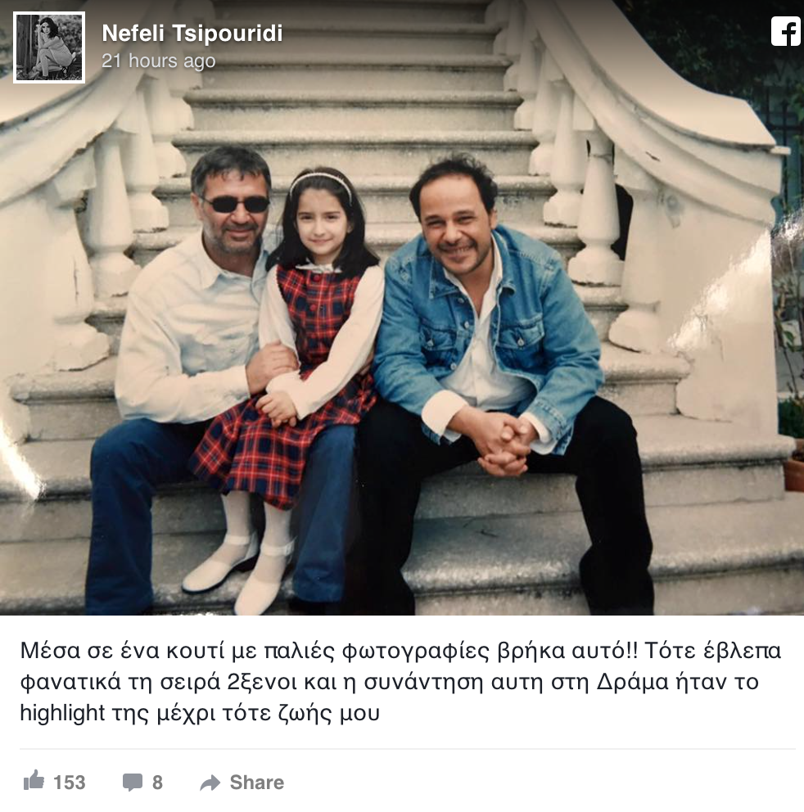
Task: Click the Facebook logo icon
Action: click(786, 32)
